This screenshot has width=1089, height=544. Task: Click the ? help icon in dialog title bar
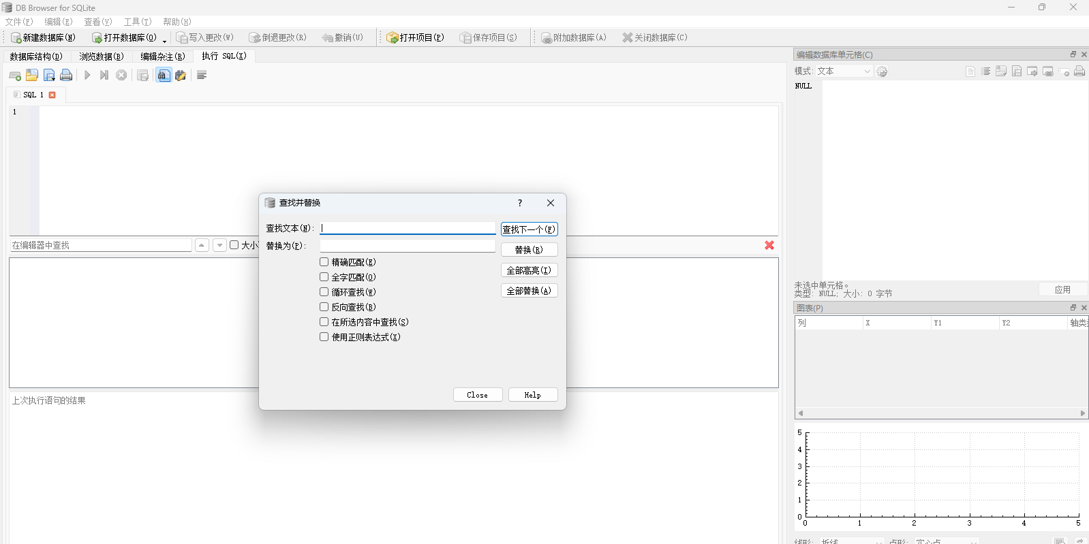point(520,203)
